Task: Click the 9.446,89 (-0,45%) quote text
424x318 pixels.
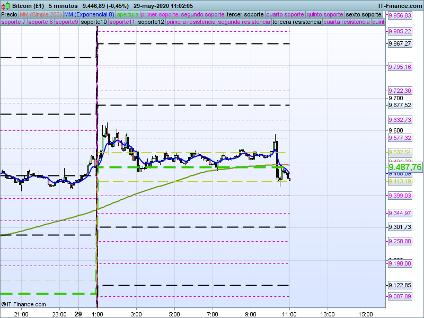Action: click(105, 6)
